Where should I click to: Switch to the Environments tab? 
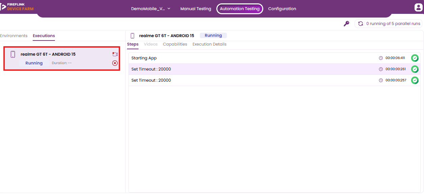(14, 36)
